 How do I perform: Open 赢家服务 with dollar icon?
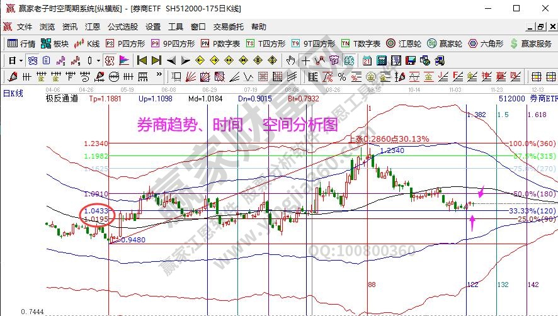coord(530,44)
